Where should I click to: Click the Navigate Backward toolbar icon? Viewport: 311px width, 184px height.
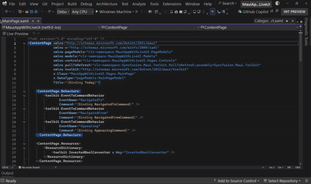coord(6,12)
